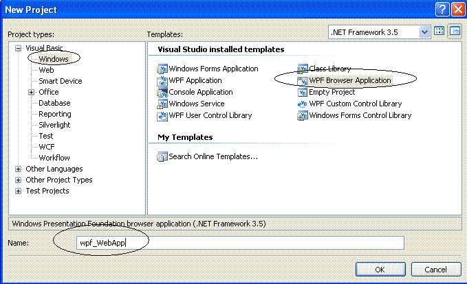The height and width of the screenshot is (284, 467).
Task: Open the .NET Framework version dropdown
Action: coord(424,32)
